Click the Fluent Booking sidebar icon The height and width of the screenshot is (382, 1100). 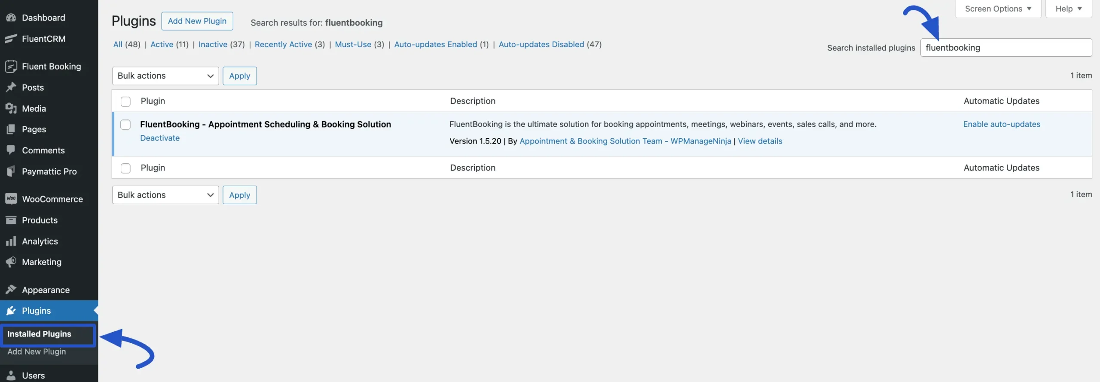pos(11,66)
